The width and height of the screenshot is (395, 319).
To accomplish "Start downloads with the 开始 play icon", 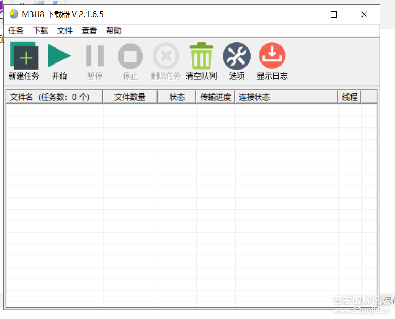I will coord(59,56).
